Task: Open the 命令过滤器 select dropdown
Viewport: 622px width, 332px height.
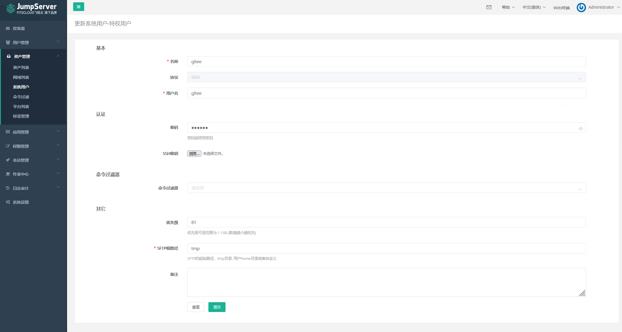Action: [386, 188]
